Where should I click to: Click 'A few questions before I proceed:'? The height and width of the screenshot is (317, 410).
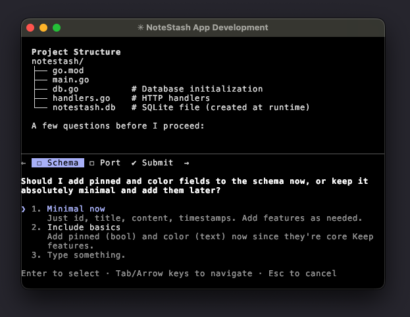pos(118,126)
